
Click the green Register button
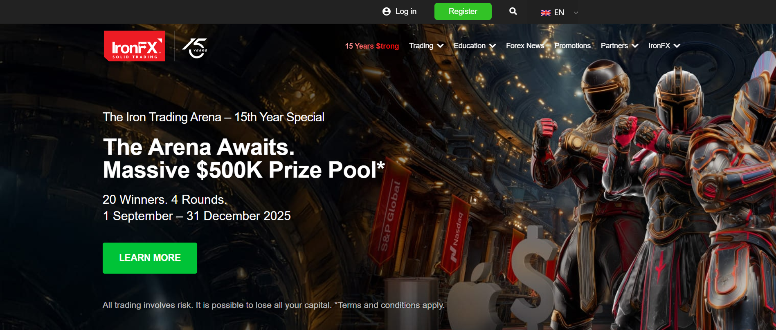pos(463,11)
